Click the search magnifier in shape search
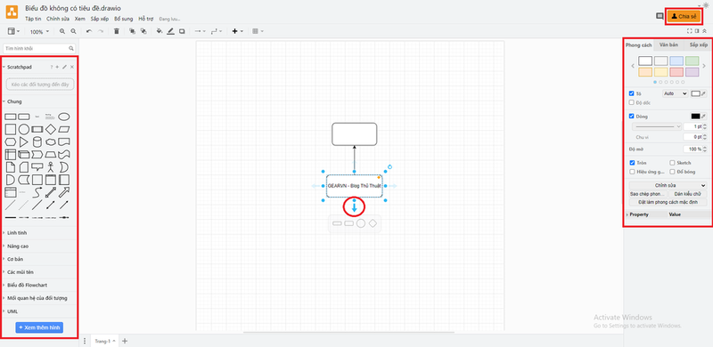Image resolution: width=713 pixels, height=347 pixels. pos(71,48)
